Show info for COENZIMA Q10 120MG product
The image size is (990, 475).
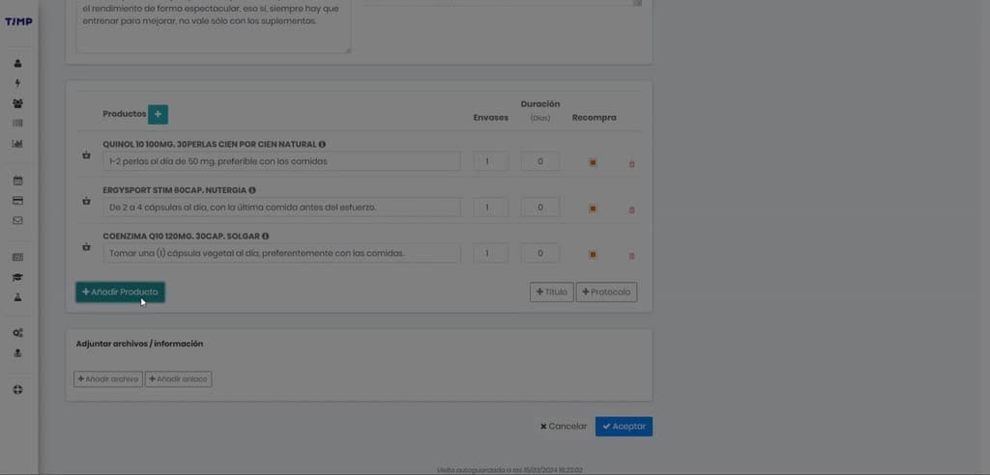265,236
